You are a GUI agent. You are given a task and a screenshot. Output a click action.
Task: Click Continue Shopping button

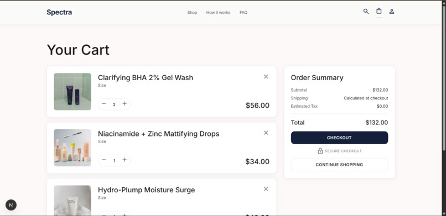point(339,165)
